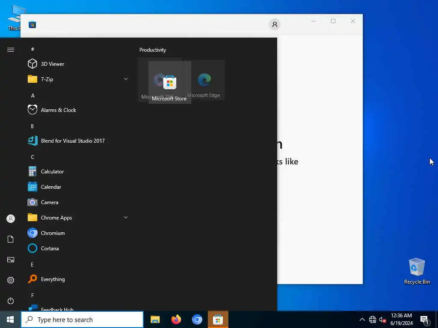438x328 pixels.
Task: Open Feedback Hub in the app list
Action: pos(78,307)
